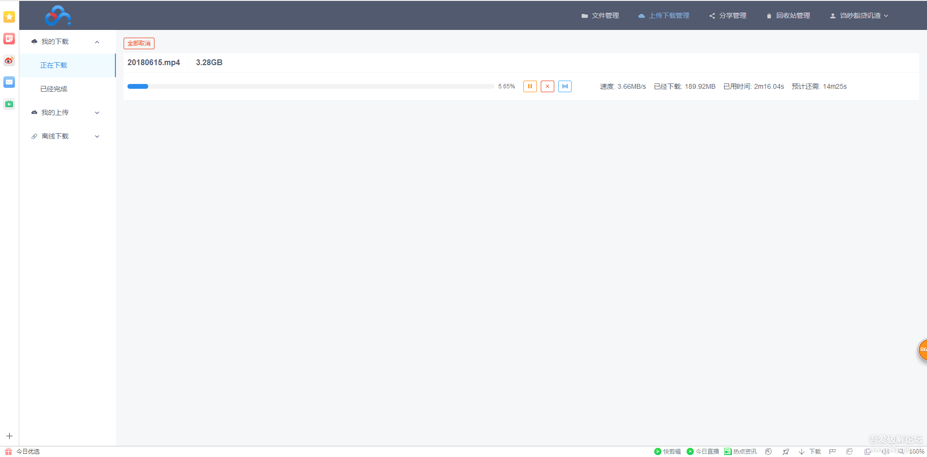Open 快剪辑 in status bar
The width and height of the screenshot is (927, 457).
point(667,452)
